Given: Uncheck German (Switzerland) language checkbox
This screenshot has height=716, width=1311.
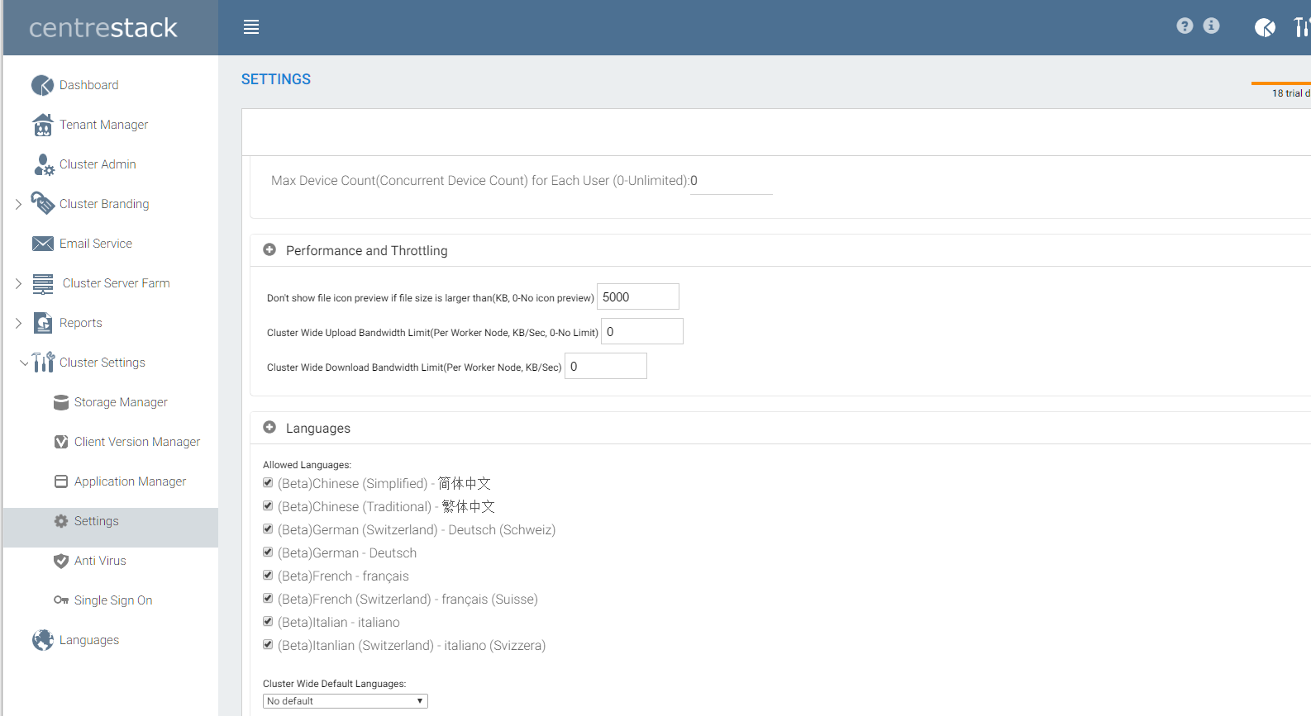Looking at the screenshot, I should point(268,529).
